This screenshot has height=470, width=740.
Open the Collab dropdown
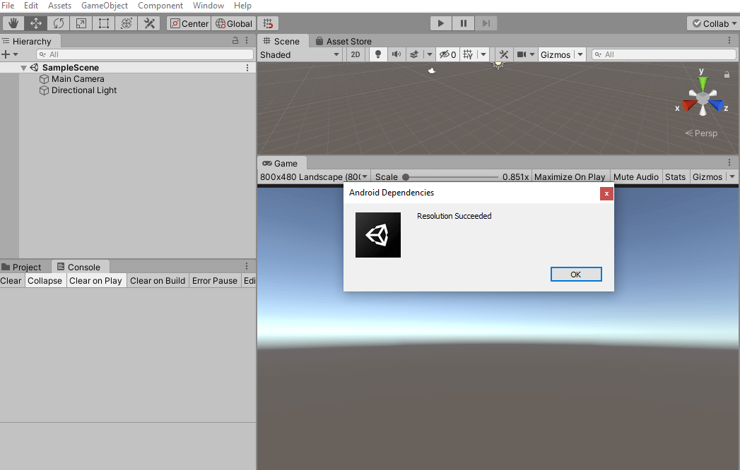tap(714, 23)
